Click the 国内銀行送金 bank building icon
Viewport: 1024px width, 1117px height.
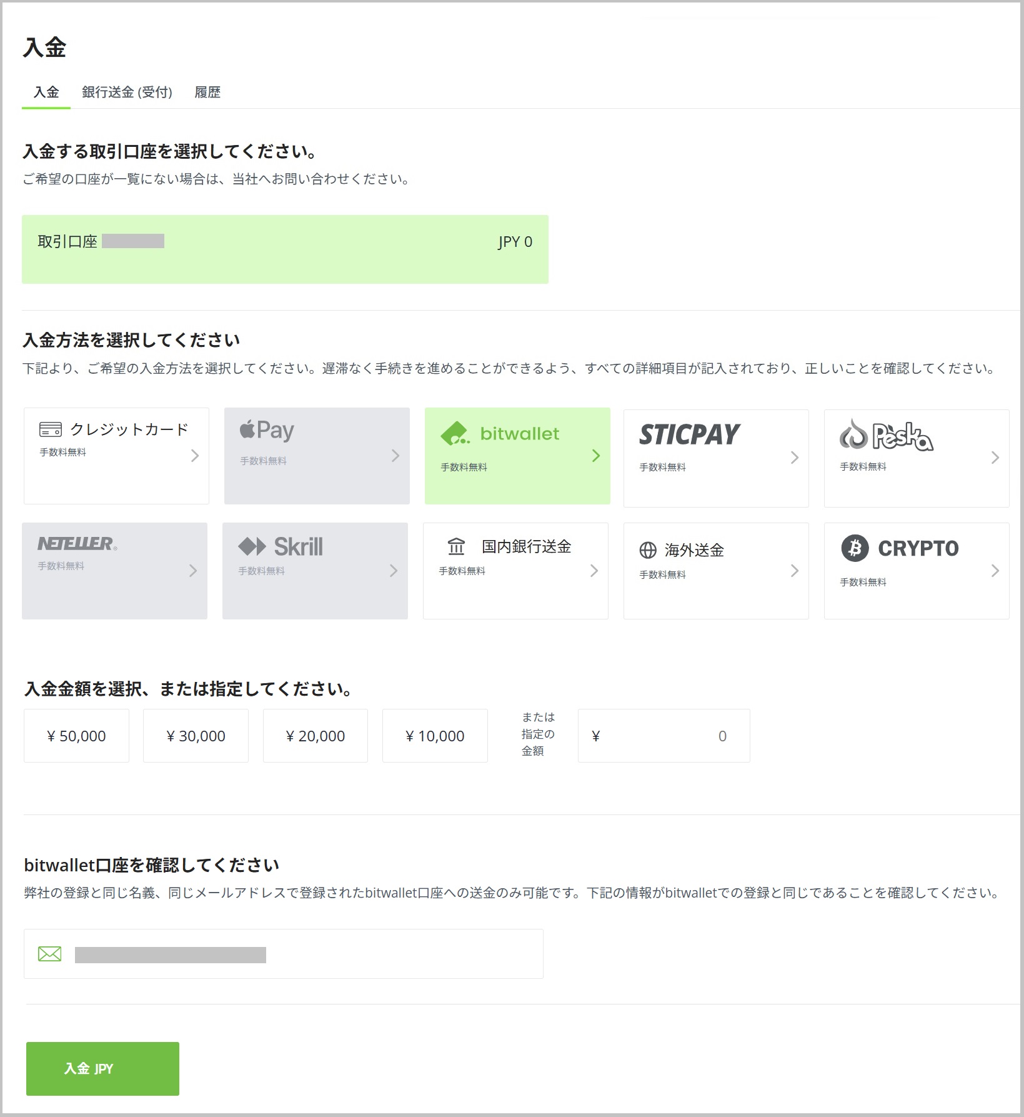click(x=456, y=547)
